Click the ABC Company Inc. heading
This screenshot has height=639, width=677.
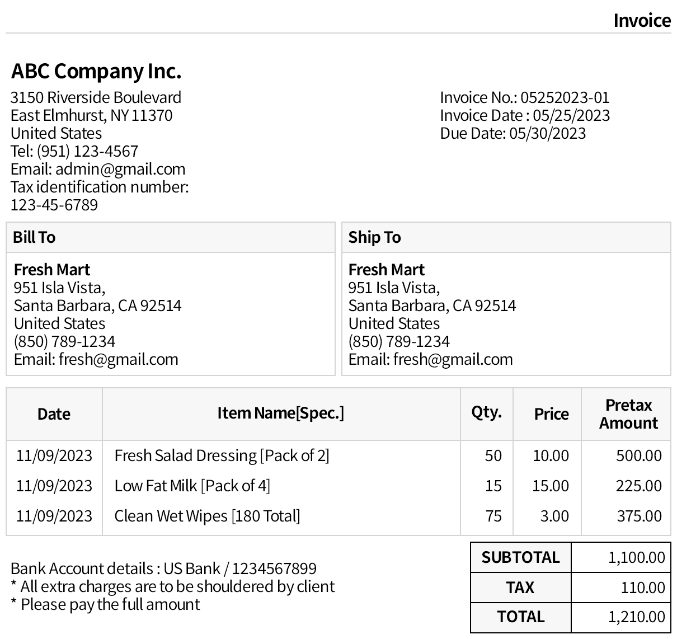click(x=96, y=71)
